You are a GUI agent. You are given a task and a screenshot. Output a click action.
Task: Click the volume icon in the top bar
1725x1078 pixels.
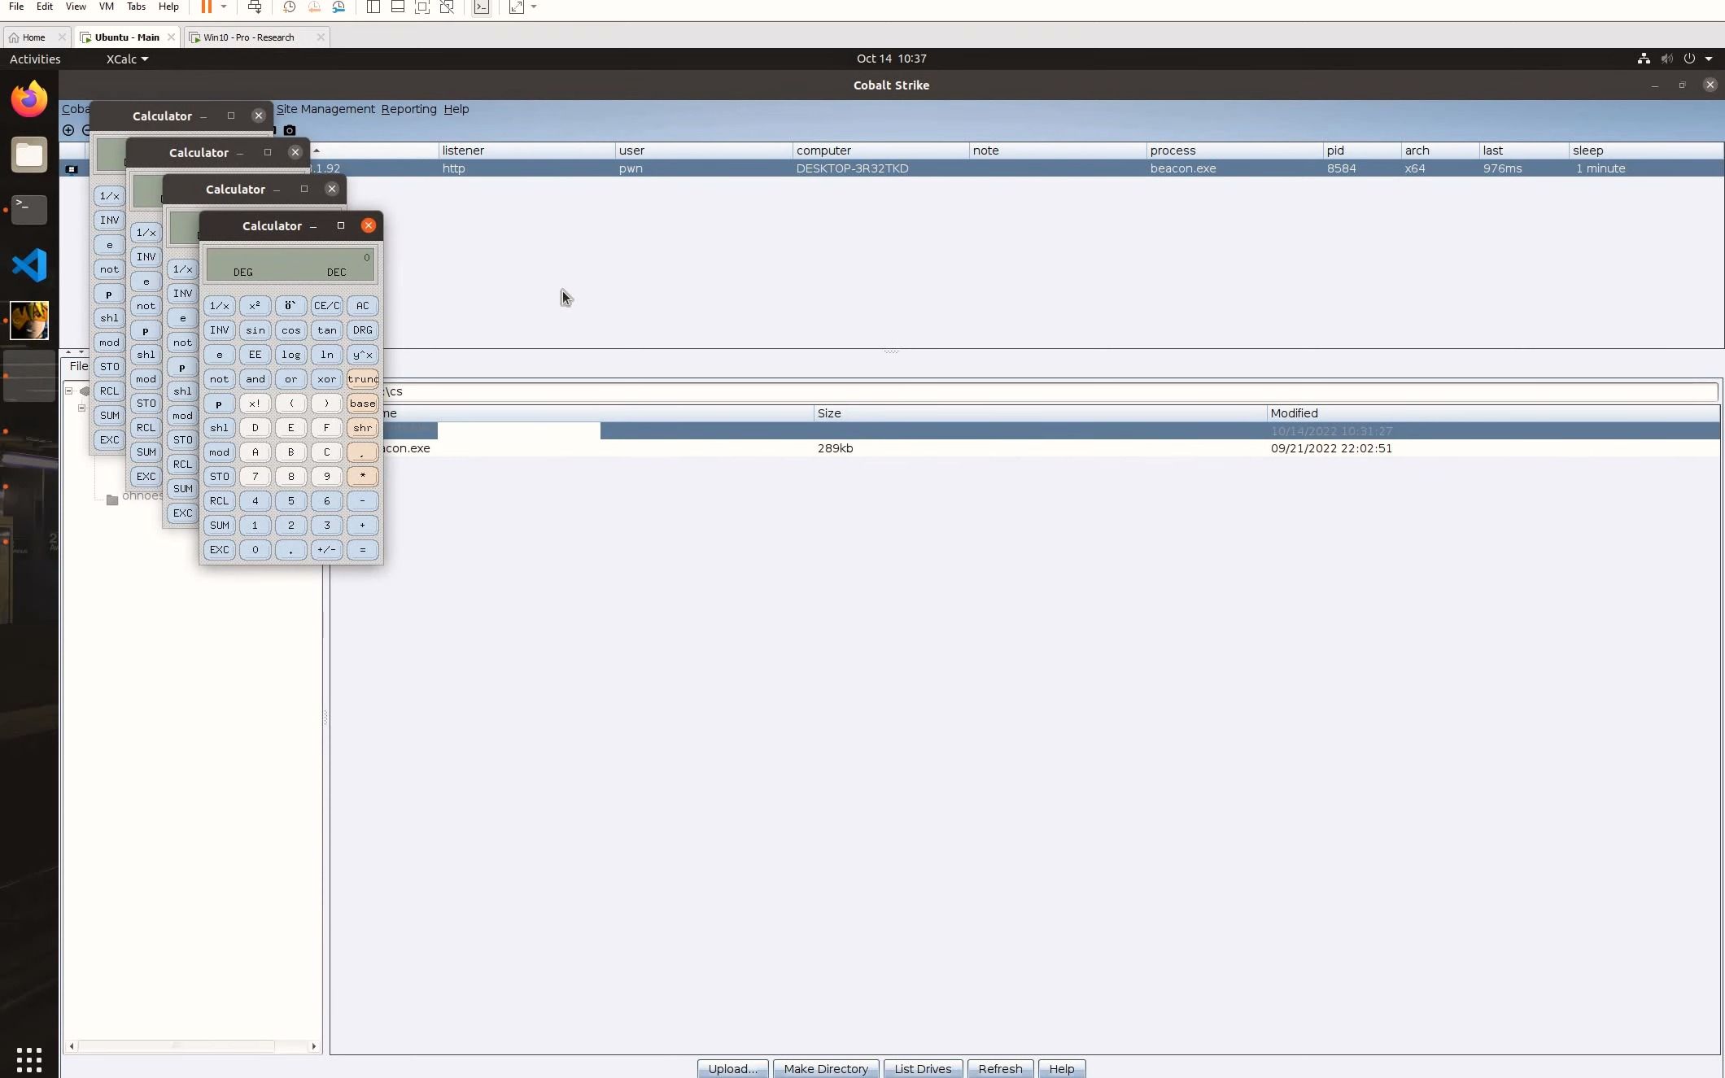tap(1666, 59)
